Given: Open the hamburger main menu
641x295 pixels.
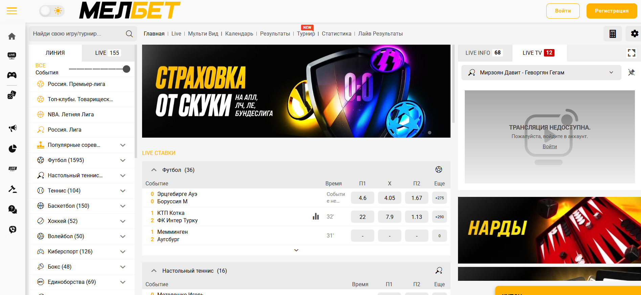Looking at the screenshot, I should [x=12, y=11].
